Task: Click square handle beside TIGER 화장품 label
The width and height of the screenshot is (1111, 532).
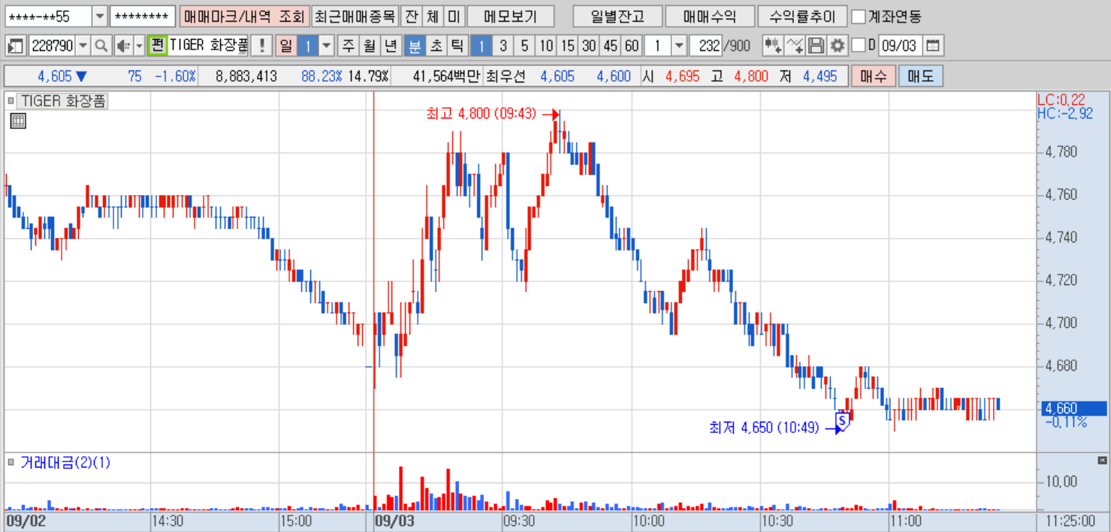Action: [x=11, y=101]
